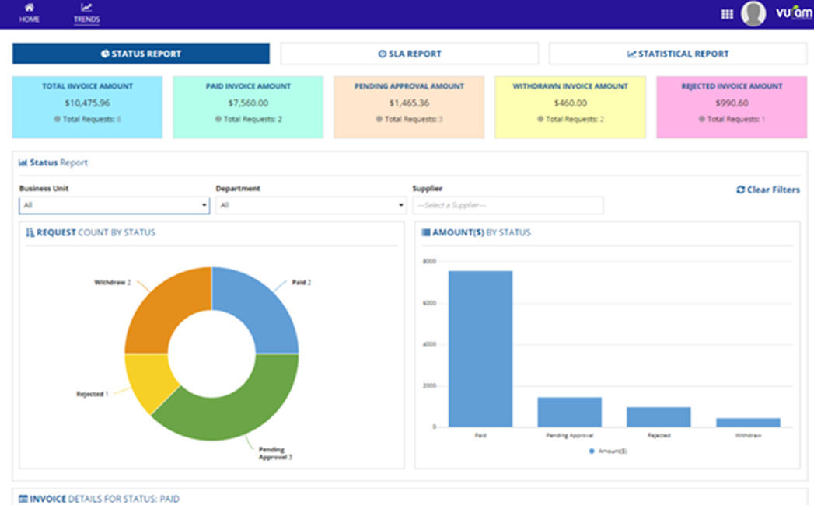
Task: Open the Business Unit dropdown
Action: tap(114, 204)
